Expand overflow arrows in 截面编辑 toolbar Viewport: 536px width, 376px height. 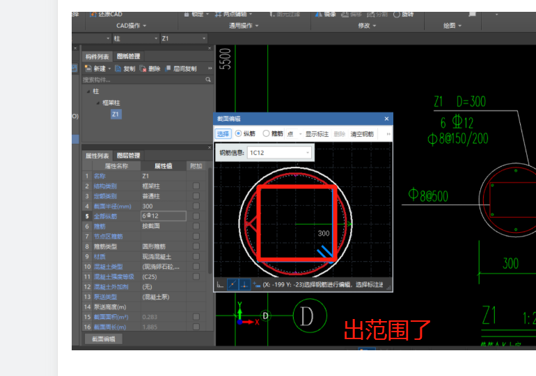click(x=388, y=134)
